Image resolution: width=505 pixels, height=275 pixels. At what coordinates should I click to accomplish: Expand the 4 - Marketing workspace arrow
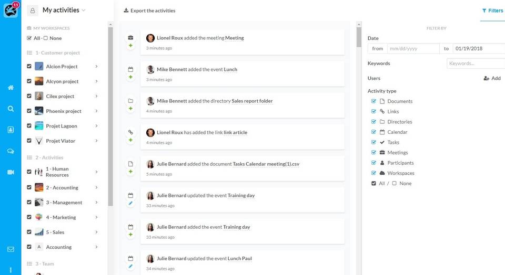click(x=96, y=217)
